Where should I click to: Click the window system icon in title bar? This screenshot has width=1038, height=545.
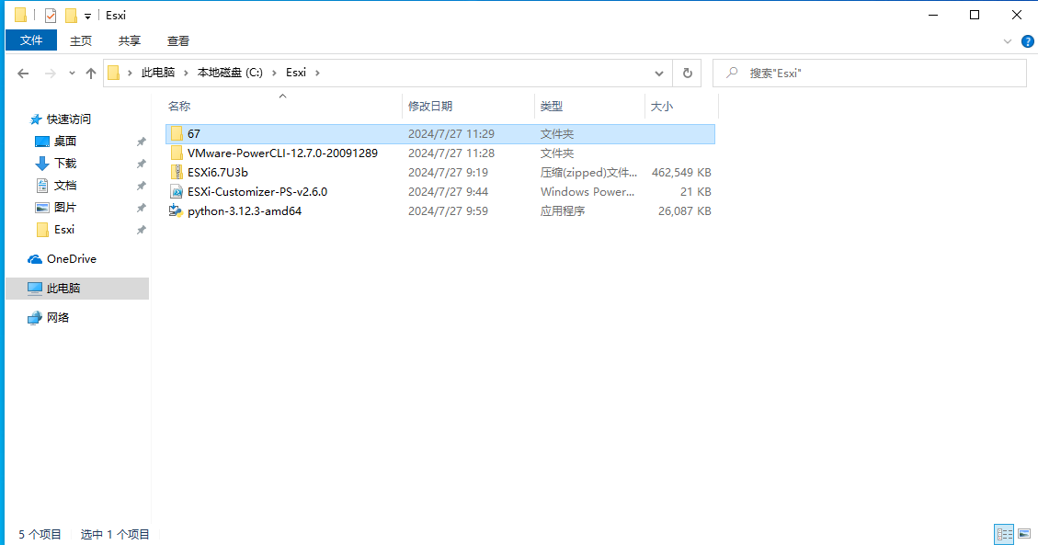pyautogui.click(x=21, y=15)
